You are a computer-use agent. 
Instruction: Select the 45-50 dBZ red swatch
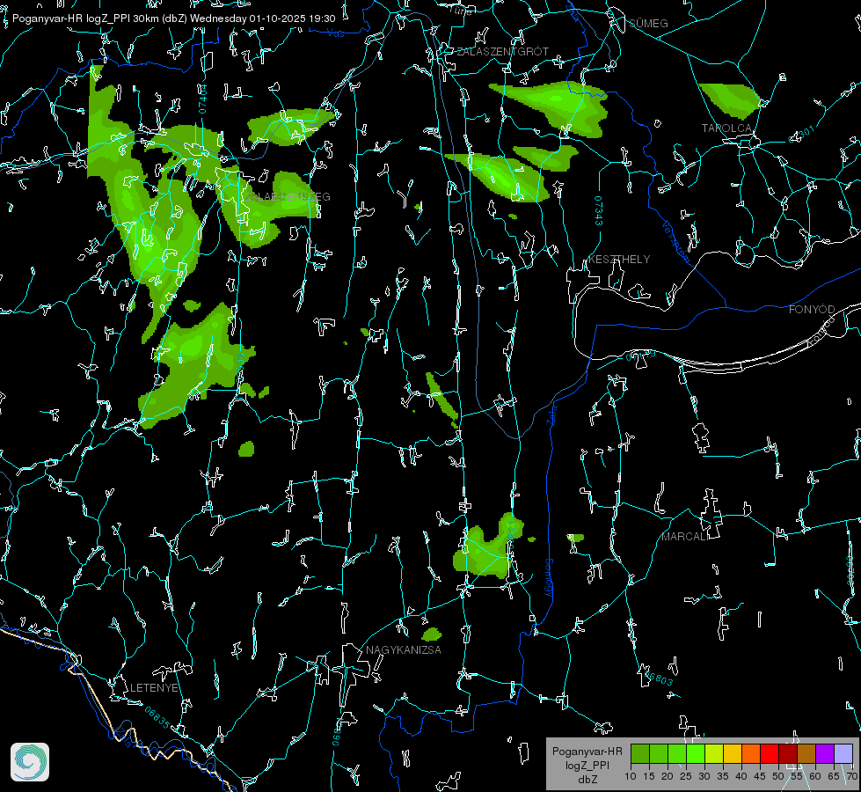coord(770,753)
